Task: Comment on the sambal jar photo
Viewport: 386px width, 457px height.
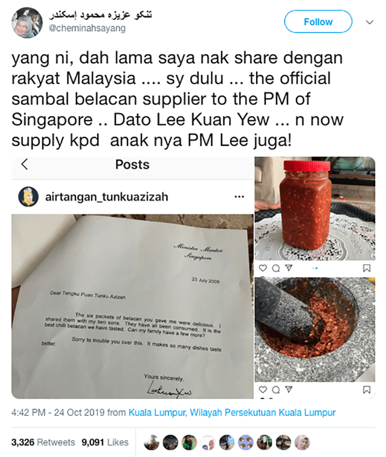Action: coord(276,268)
